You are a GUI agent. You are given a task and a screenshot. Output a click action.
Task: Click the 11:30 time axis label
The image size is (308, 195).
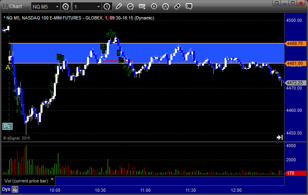click(191, 190)
